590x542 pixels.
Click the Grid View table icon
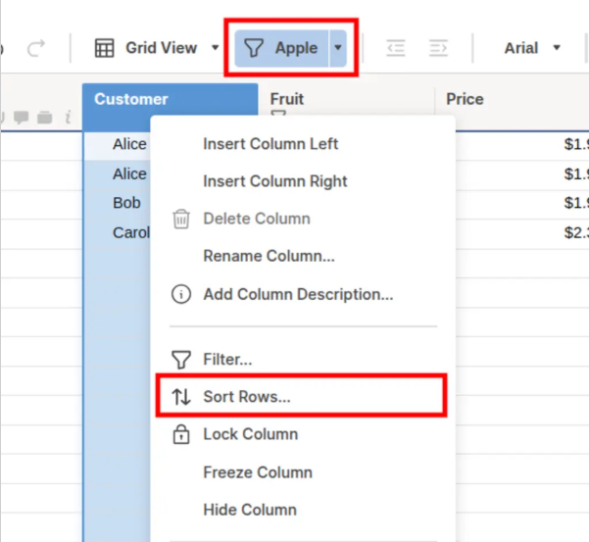[x=104, y=48]
